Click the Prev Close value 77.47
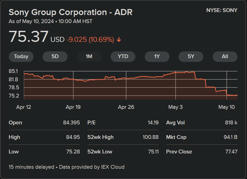 click(x=231, y=152)
